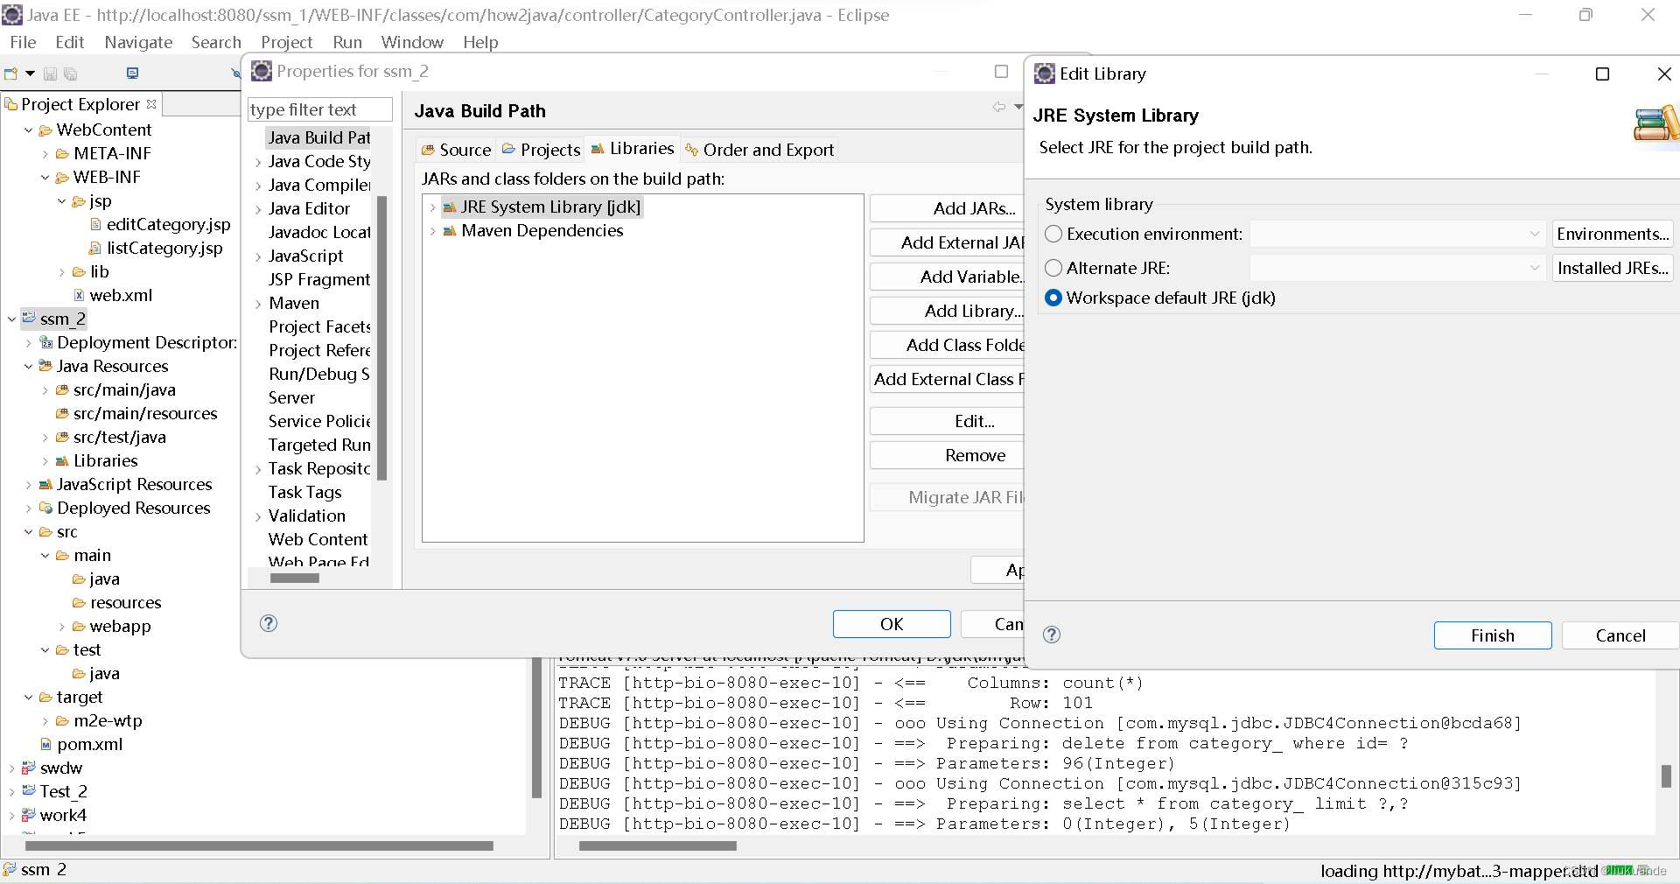Click the Finish button
This screenshot has height=884, width=1680.
point(1493,635)
